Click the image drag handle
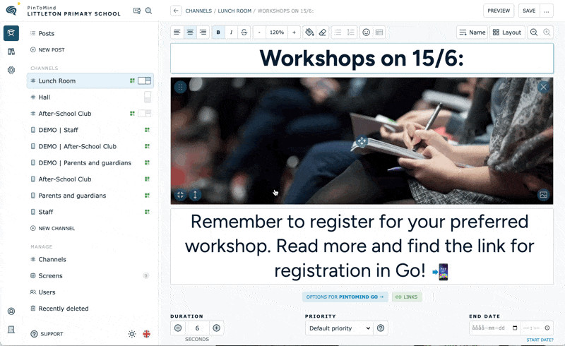 point(180,87)
